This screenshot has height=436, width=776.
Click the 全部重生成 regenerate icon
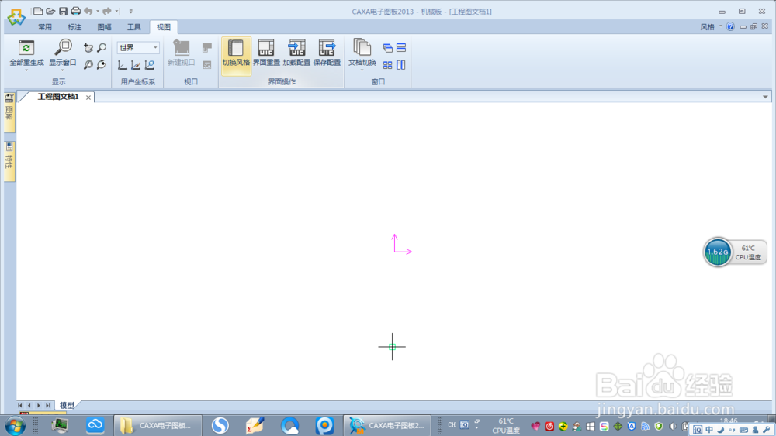(26, 47)
